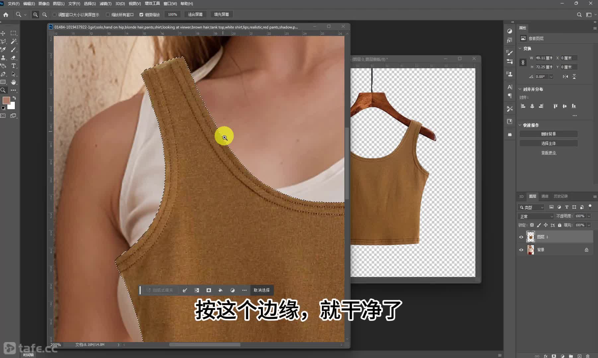Viewport: 598px width, 358px height.
Task: Select the Paint Bucket tool
Action: point(3,66)
